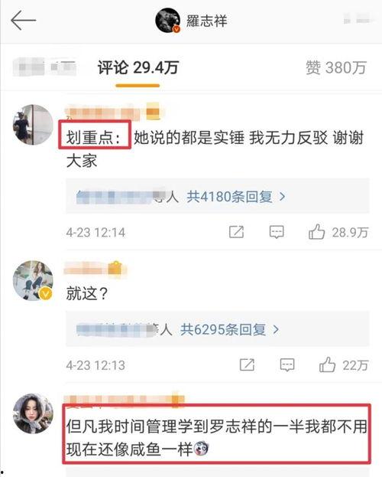Reply to the 就这? comment
Image resolution: width=382 pixels, height=477 pixels.
point(287,364)
